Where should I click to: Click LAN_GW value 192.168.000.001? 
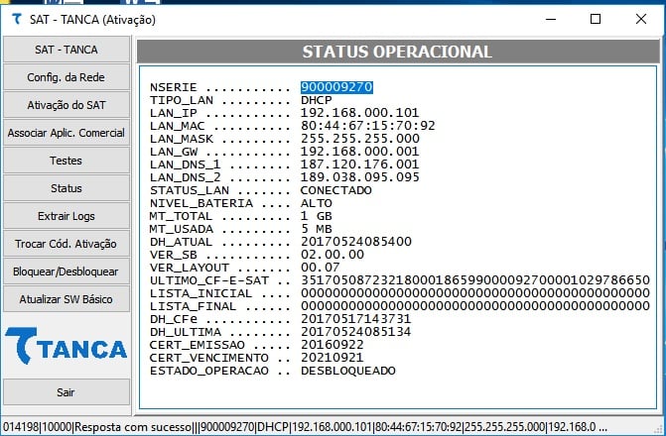coord(359,152)
